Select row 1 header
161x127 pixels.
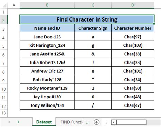[x=4, y=12]
